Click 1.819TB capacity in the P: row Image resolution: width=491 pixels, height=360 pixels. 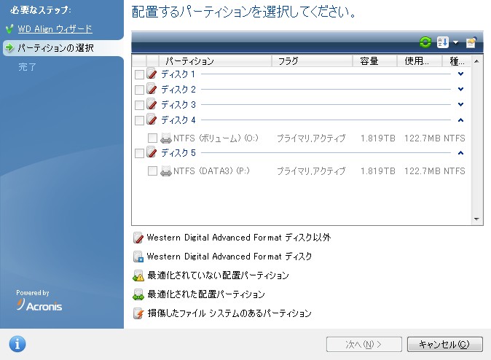click(x=378, y=171)
